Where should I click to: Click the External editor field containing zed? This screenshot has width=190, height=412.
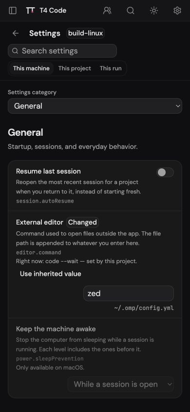point(129,293)
